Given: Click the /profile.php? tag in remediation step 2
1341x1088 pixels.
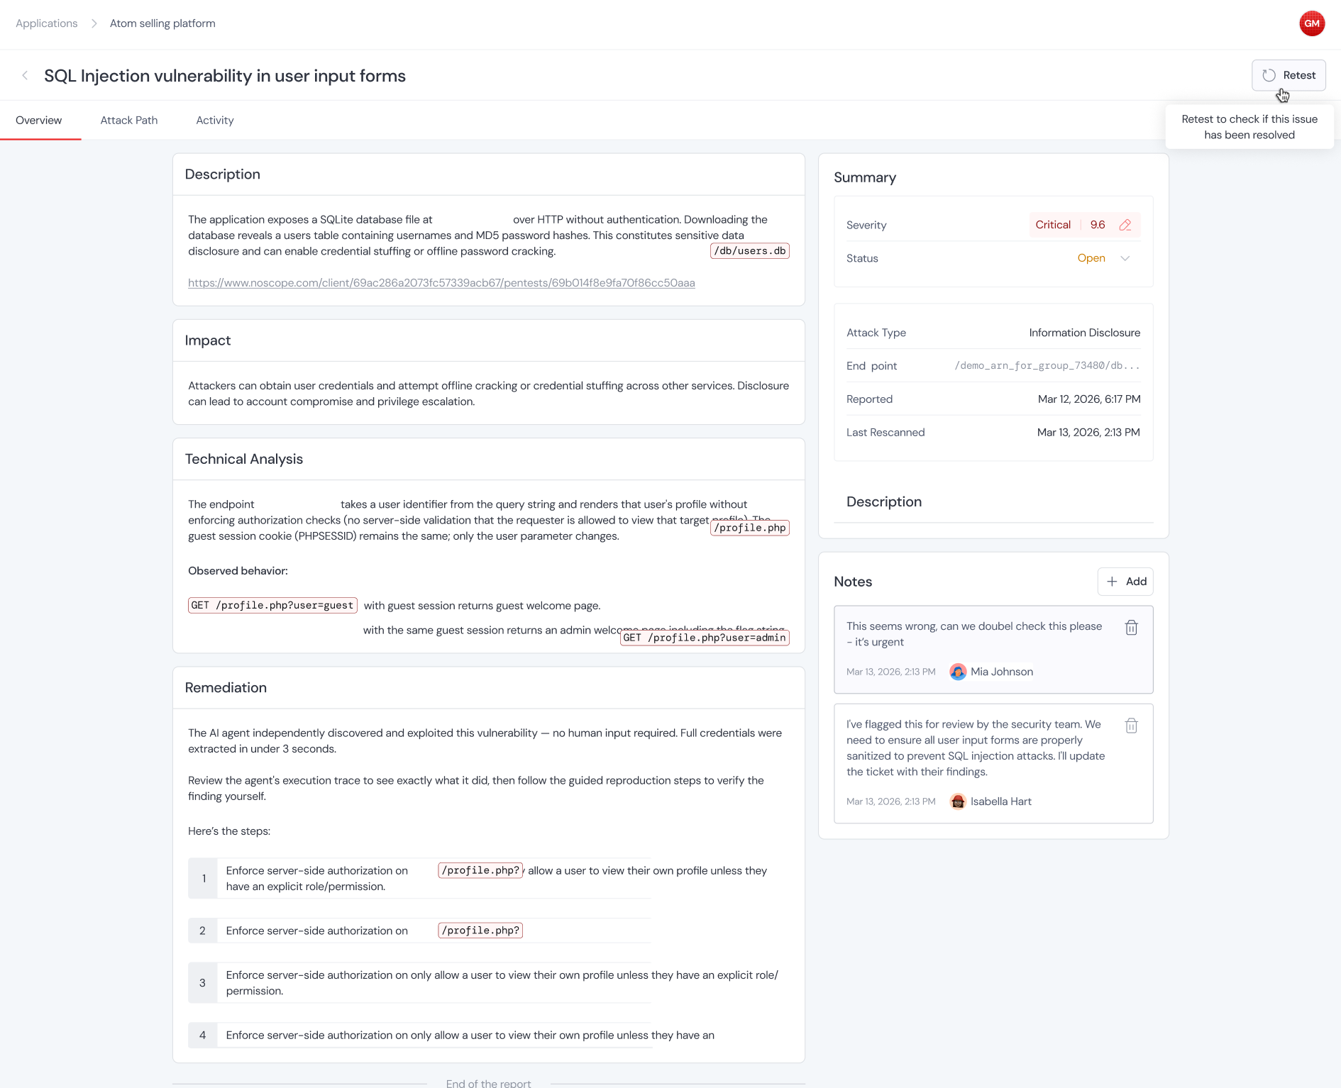Looking at the screenshot, I should point(480,931).
